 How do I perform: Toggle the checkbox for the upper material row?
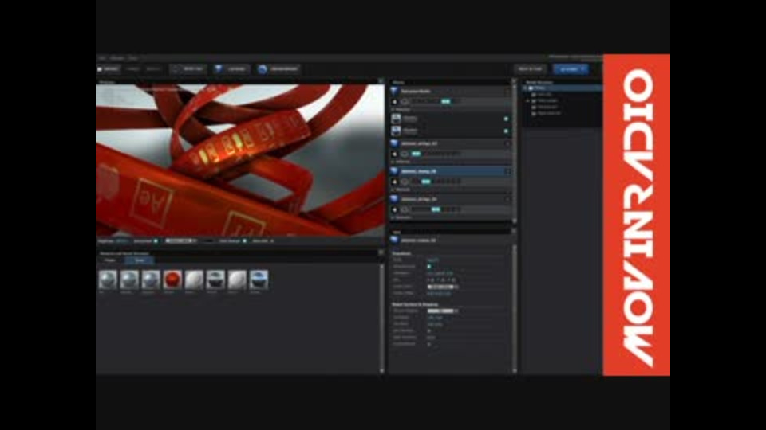click(x=506, y=119)
